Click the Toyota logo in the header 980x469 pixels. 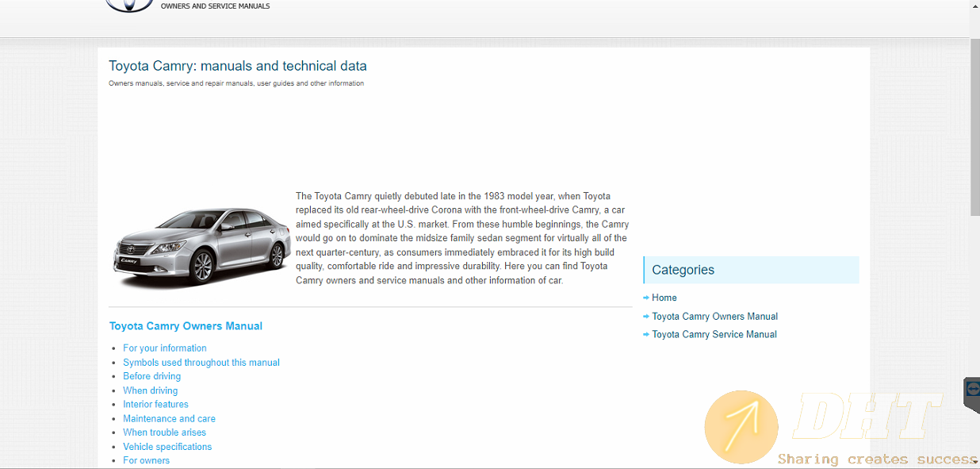point(129,6)
